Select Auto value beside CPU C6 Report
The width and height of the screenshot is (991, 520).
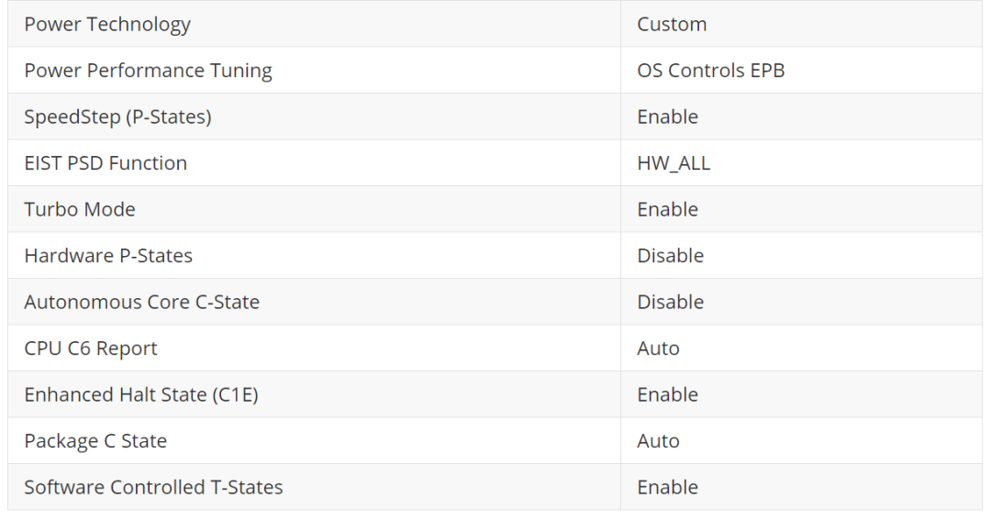point(658,349)
